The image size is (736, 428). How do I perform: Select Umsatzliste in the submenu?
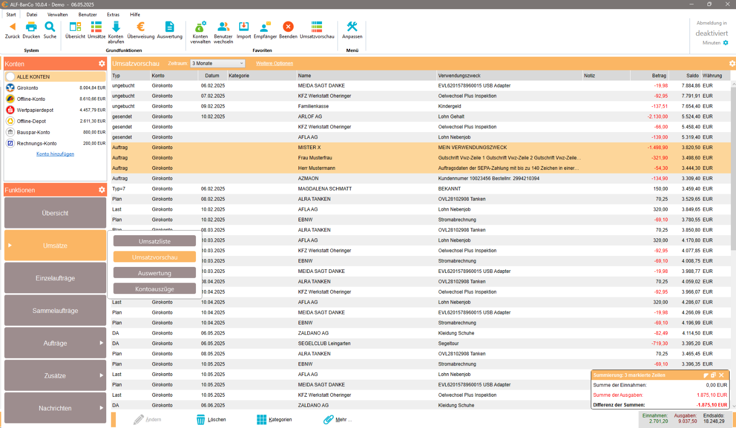[x=155, y=241]
